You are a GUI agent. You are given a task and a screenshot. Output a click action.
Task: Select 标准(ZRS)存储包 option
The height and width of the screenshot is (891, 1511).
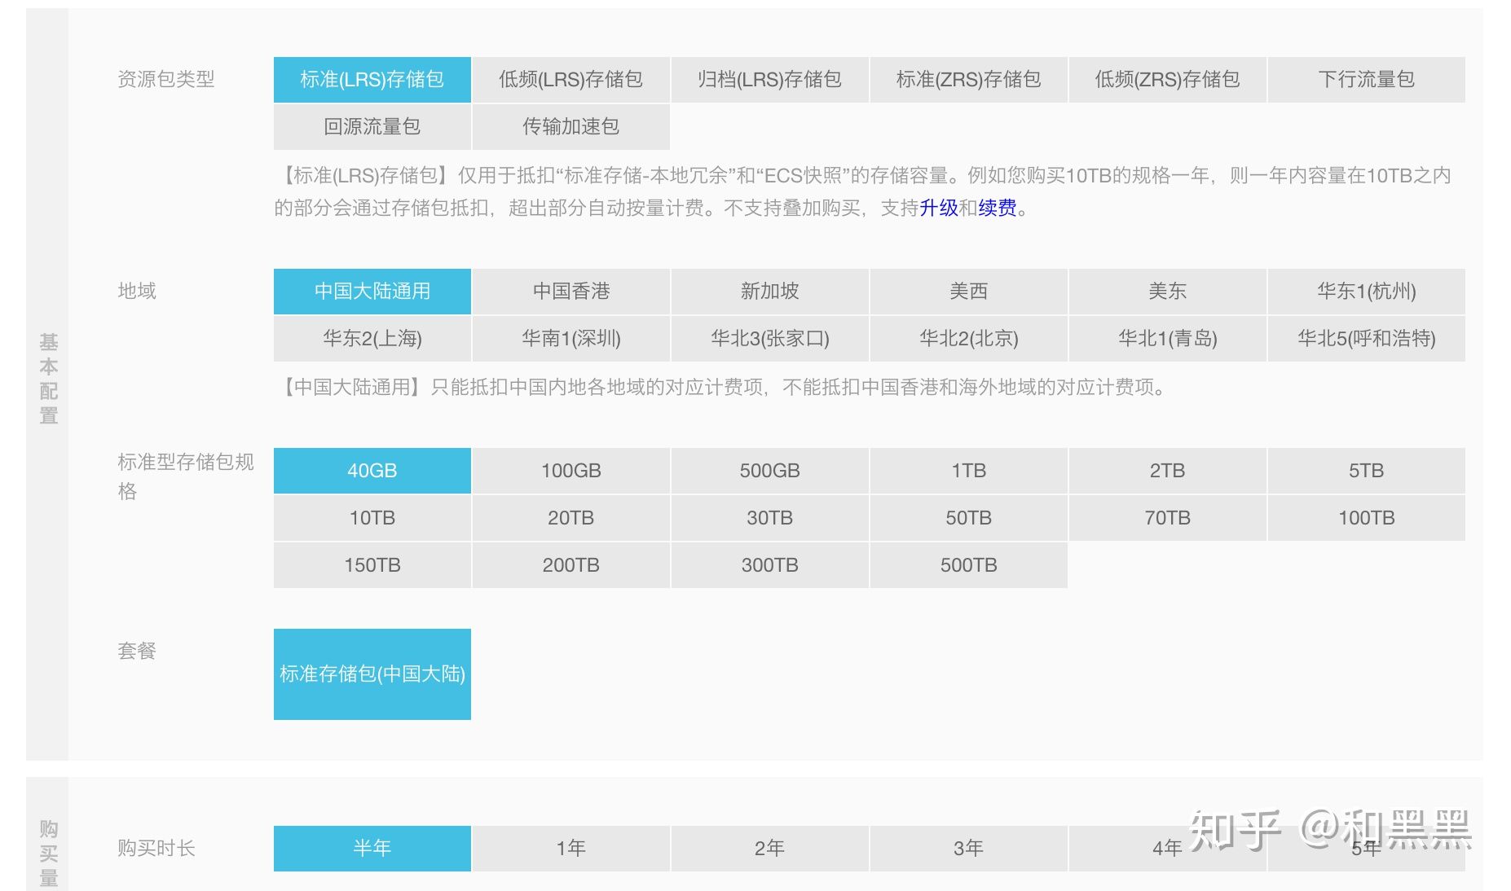[x=968, y=80]
